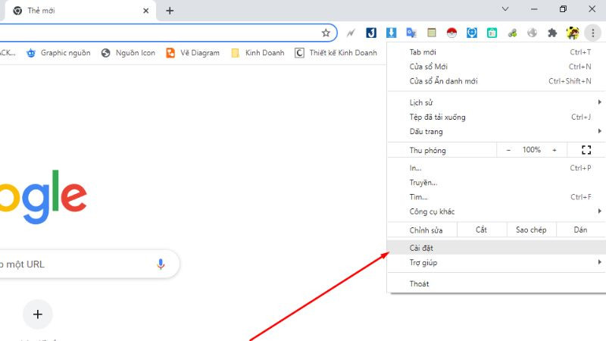
Task: Close the 'Thẻ mới' tab
Action: tap(145, 11)
